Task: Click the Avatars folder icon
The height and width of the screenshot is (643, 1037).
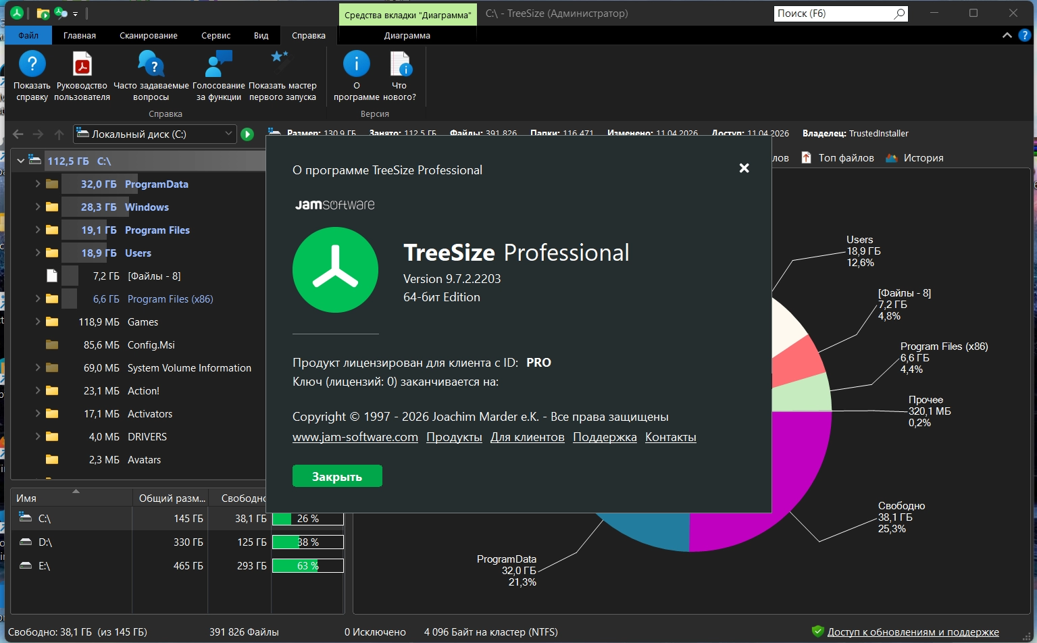Action: 52,459
